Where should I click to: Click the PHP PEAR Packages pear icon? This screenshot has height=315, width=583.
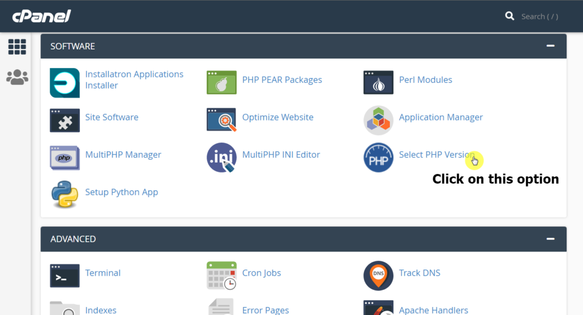[x=221, y=82]
